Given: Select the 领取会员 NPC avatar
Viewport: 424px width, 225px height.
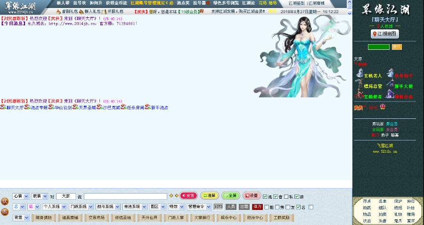Looking at the screenshot, I should coord(390,94).
